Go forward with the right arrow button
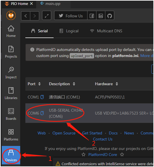Screen dimensions: 154x167 35,16
